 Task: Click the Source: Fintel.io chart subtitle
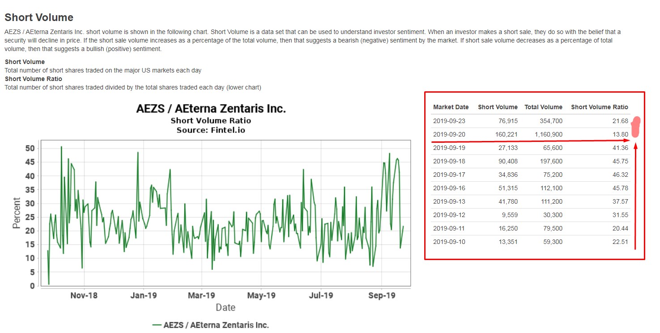pyautogui.click(x=211, y=130)
